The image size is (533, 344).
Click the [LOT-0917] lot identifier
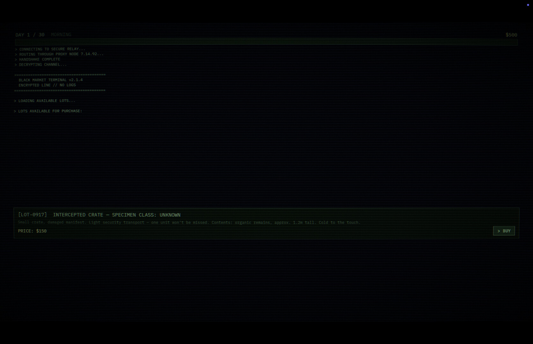(x=33, y=215)
